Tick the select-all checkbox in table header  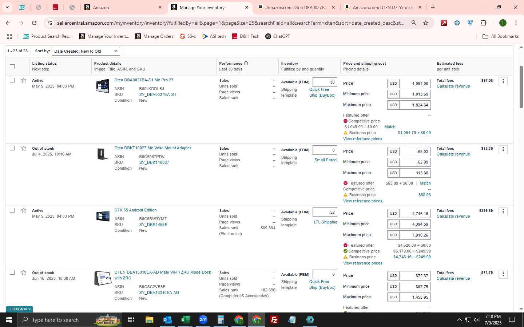click(12, 66)
